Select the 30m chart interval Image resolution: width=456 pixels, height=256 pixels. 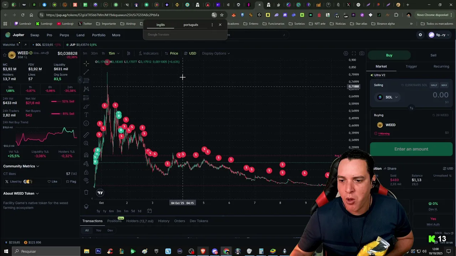tap(94, 53)
